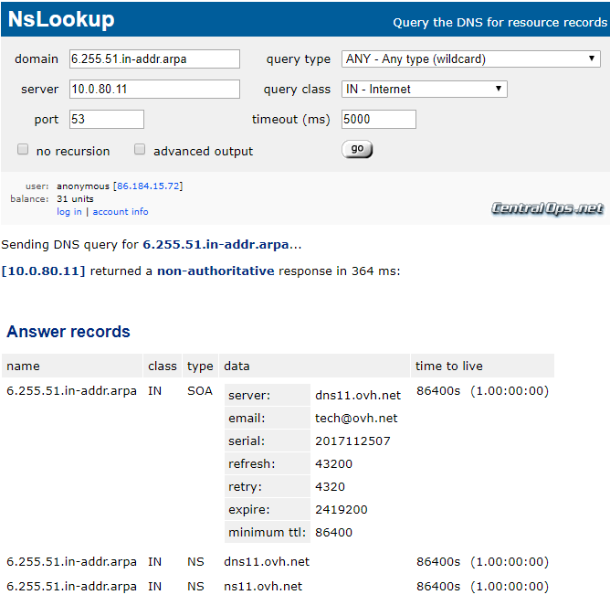This screenshot has width=610, height=616.
Task: Click NS record data ns11.ovh.net
Action: pos(263,587)
